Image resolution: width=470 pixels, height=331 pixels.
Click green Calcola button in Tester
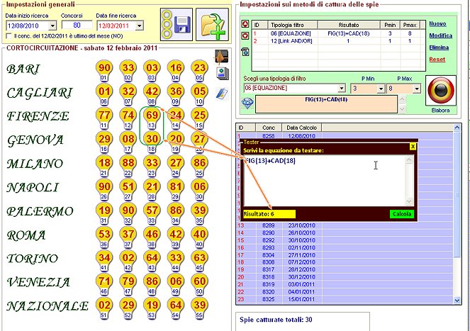click(402, 214)
